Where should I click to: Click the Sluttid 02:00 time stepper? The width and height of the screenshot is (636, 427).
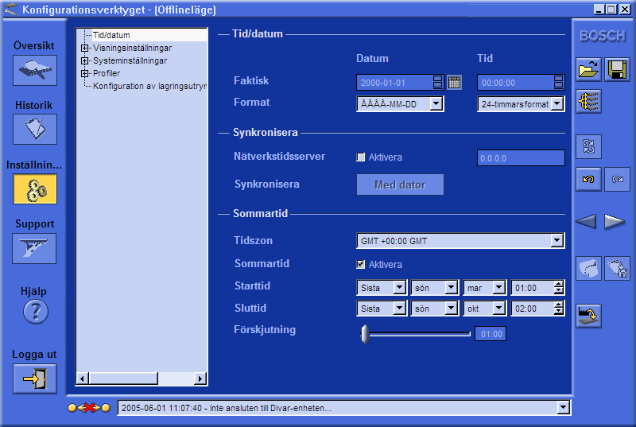coord(559,309)
